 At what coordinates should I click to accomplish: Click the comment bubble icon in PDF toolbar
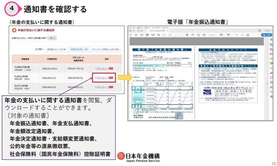[237, 35]
